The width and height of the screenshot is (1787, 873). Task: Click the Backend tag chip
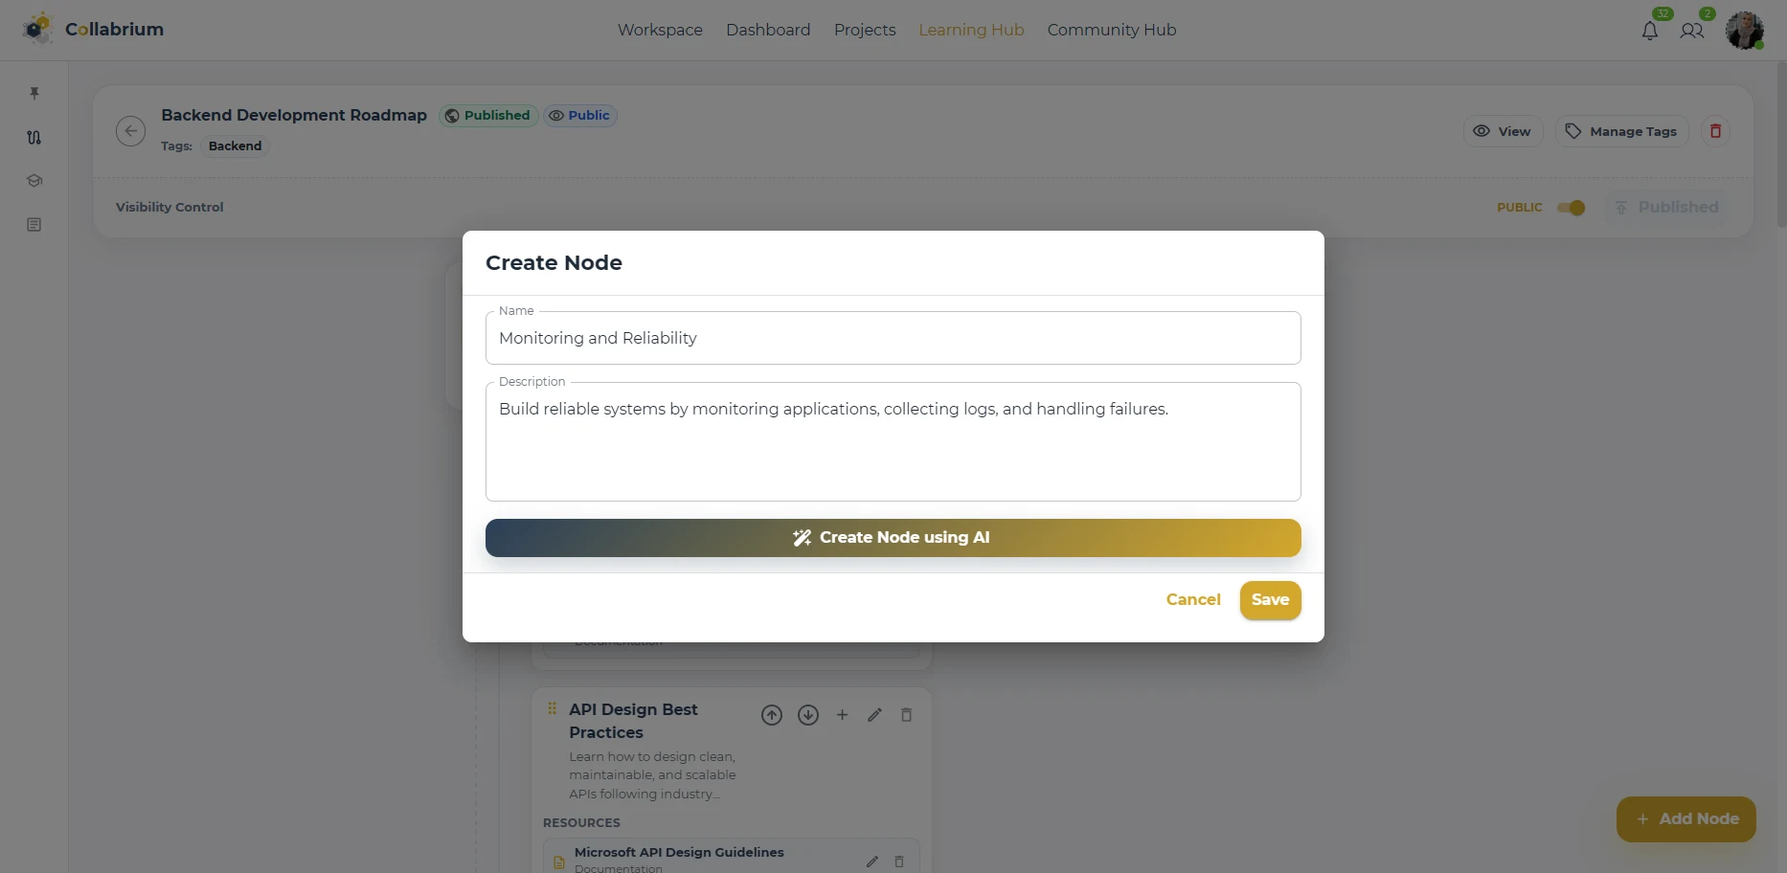(235, 146)
